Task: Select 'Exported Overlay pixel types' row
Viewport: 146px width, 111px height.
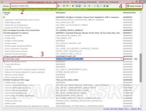Action: [71, 54]
